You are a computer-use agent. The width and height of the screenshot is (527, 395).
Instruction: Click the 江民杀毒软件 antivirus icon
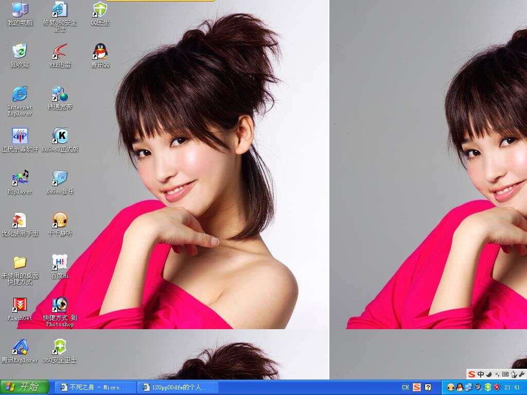click(20, 140)
